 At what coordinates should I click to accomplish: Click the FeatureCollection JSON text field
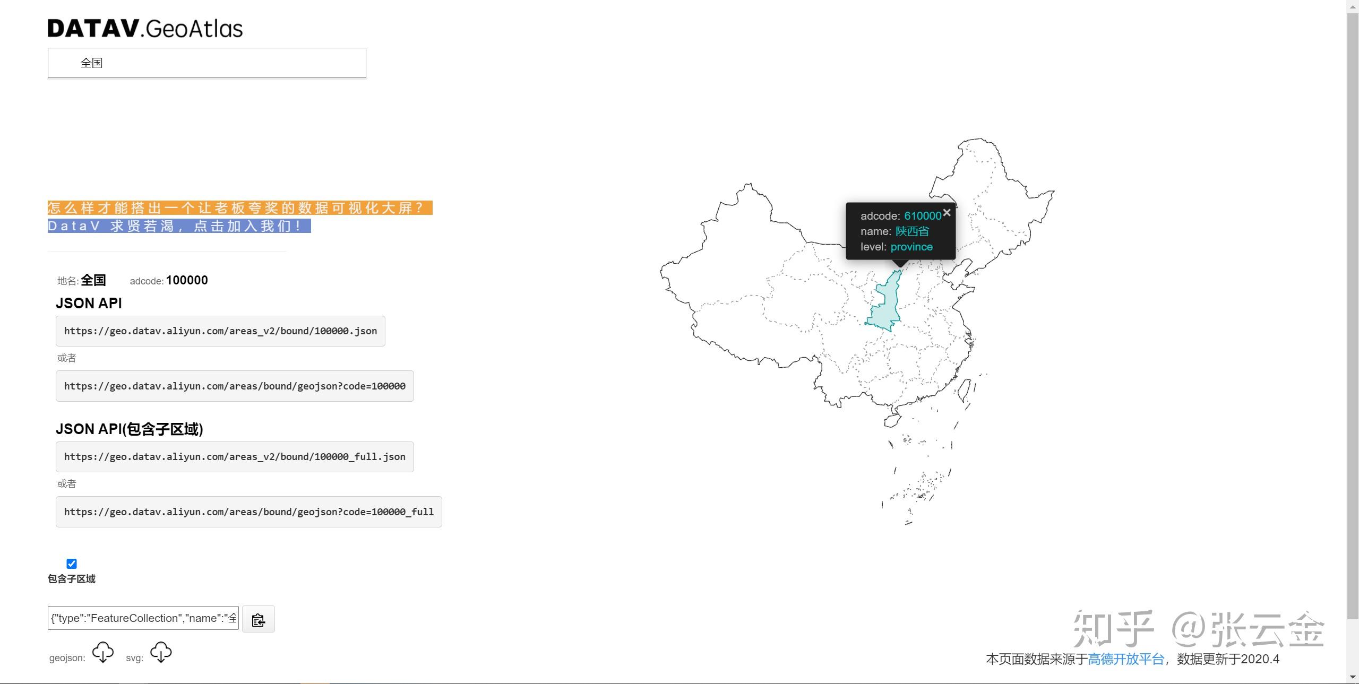(143, 618)
